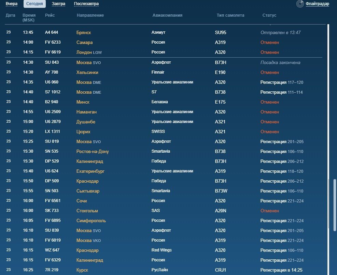Open Краснодар link for flight DP 509
This screenshot has height=275, width=337.
point(87,181)
